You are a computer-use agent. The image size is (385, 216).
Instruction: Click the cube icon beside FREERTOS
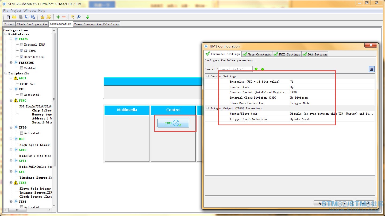tap(16, 63)
